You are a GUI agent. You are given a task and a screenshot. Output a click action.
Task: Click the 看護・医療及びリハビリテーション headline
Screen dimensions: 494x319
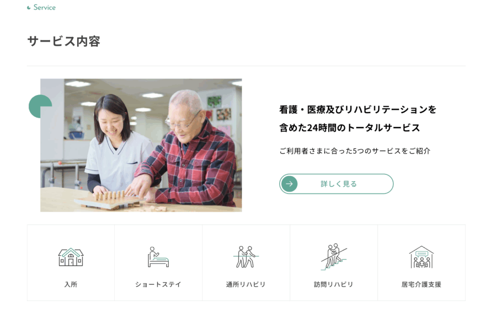pos(357,119)
